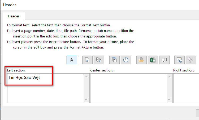This screenshot has width=199, height=120.
Task: Select the greyed Format Picture icon
Action: pos(191,60)
